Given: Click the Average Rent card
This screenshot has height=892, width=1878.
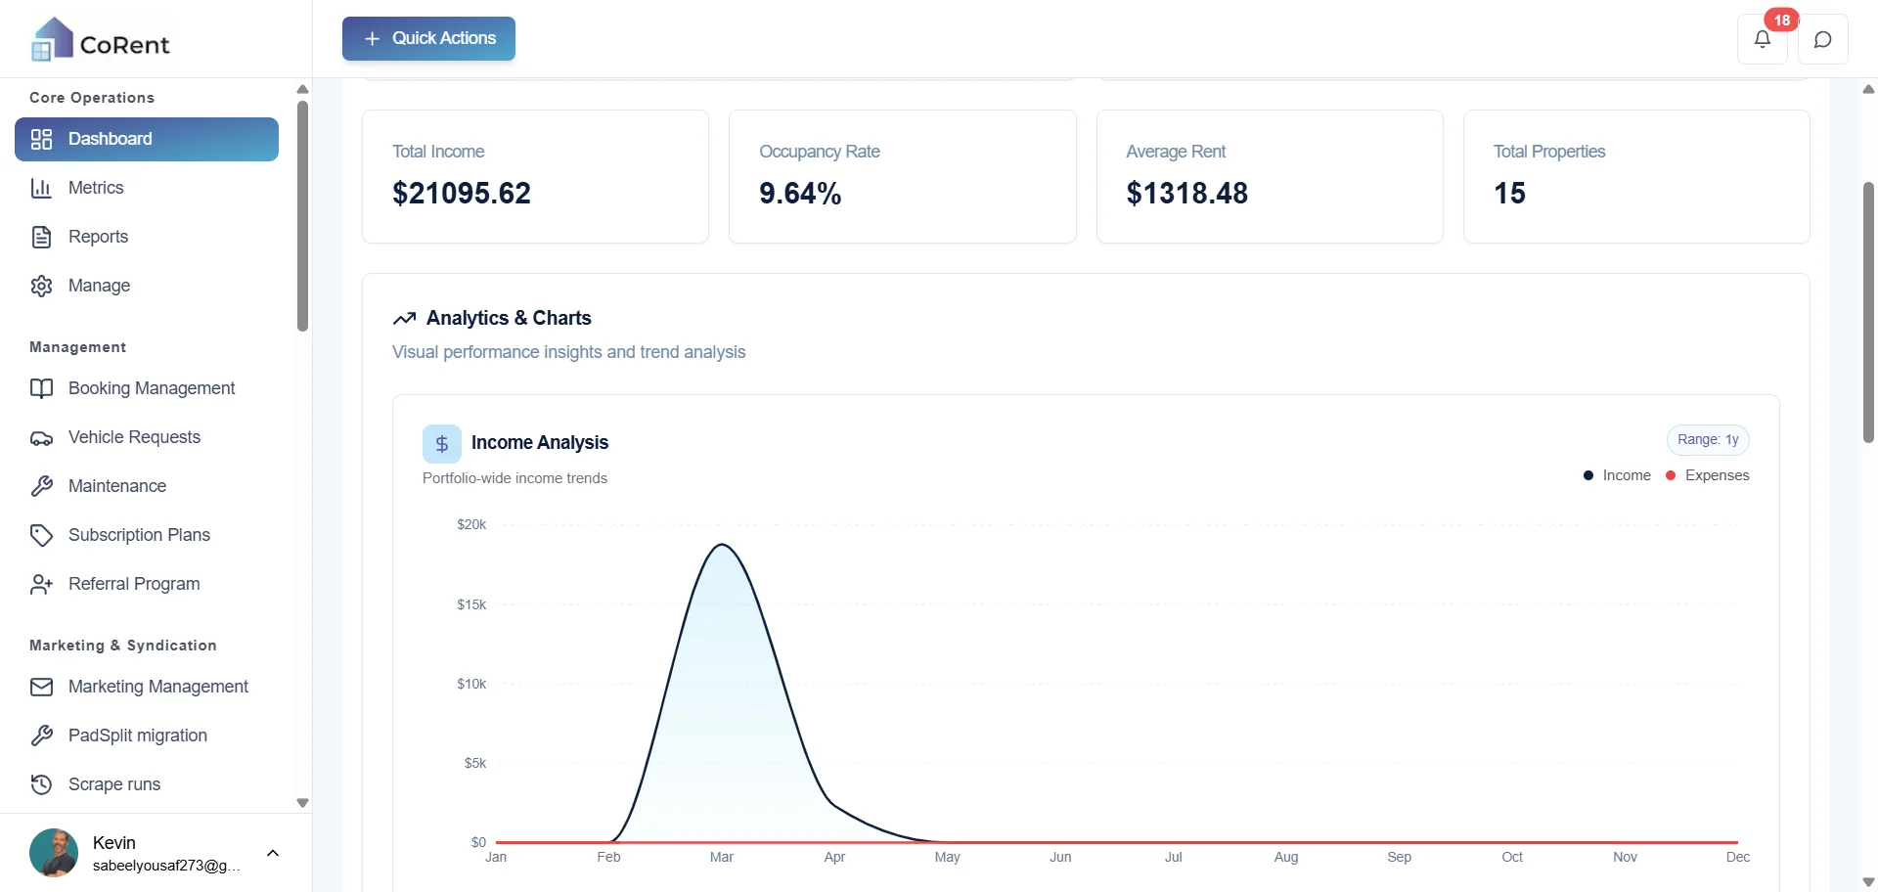Looking at the screenshot, I should (1270, 176).
